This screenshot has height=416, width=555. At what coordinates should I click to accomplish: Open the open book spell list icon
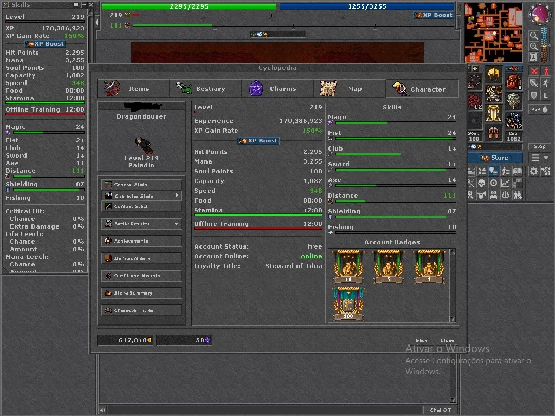click(x=518, y=171)
